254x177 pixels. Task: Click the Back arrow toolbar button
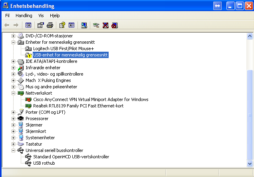pos(7,25)
